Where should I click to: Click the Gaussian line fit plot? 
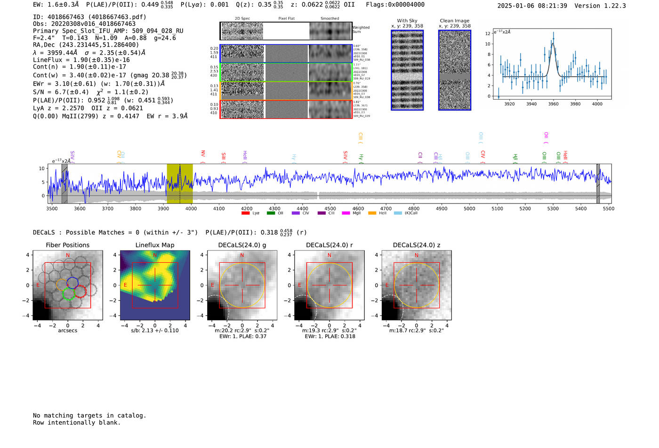coord(552,64)
